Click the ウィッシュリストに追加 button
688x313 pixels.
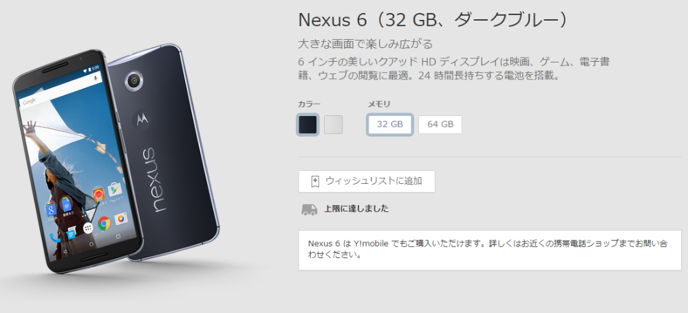coord(367,181)
